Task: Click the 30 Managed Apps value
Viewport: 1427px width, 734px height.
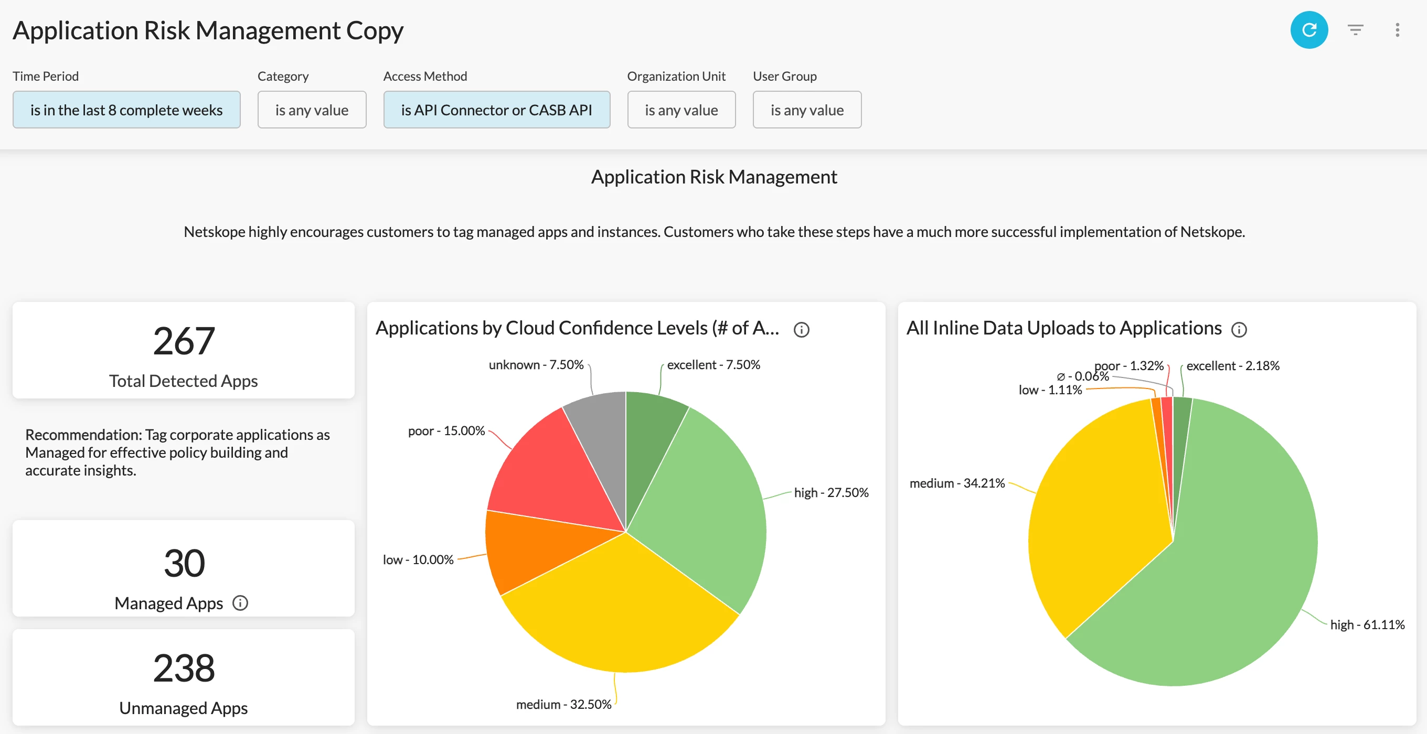Action: [184, 563]
